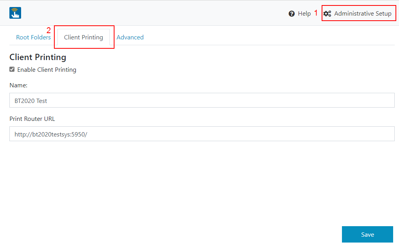Image resolution: width=399 pixels, height=248 pixels.
Task: Select the Client Printing tab
Action: [84, 37]
